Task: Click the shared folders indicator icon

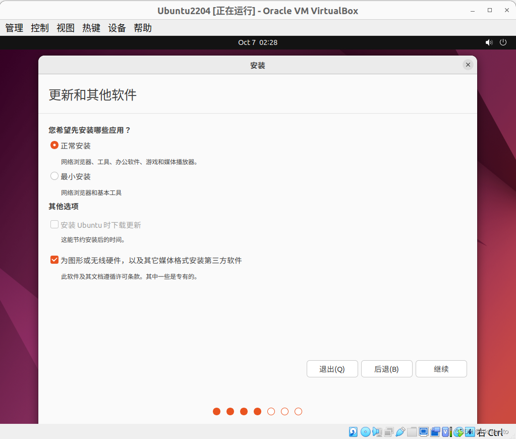Action: pyautogui.click(x=412, y=432)
